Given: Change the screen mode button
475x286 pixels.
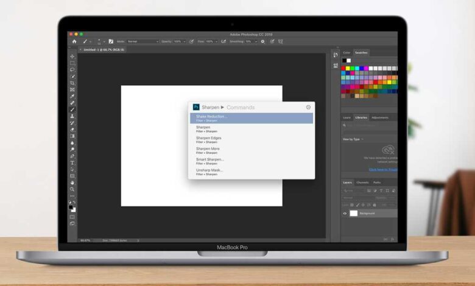Looking at the screenshot, I should (x=72, y=224).
